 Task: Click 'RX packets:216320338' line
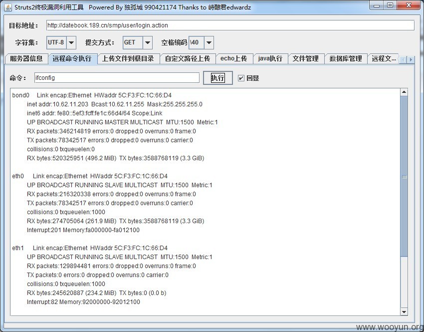(111, 194)
